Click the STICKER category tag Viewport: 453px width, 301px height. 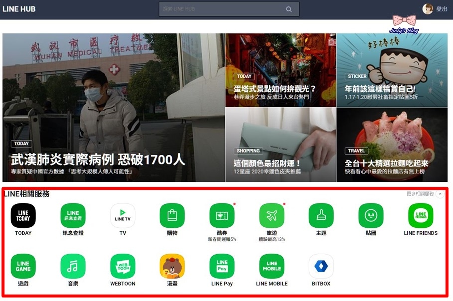(x=357, y=76)
